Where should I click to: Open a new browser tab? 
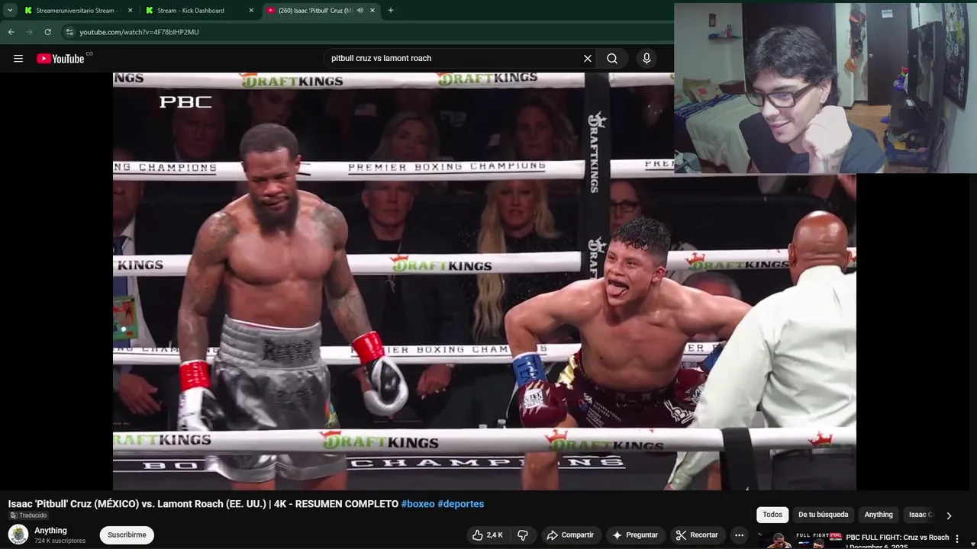391,11
